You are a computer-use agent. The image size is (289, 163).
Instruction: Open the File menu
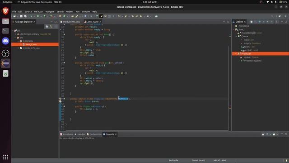point(14,12)
